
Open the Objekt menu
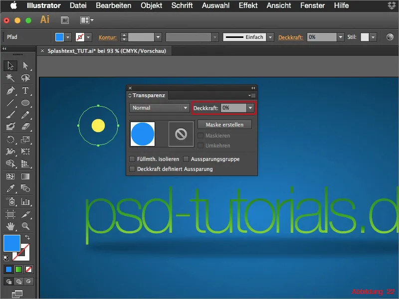(152, 5)
